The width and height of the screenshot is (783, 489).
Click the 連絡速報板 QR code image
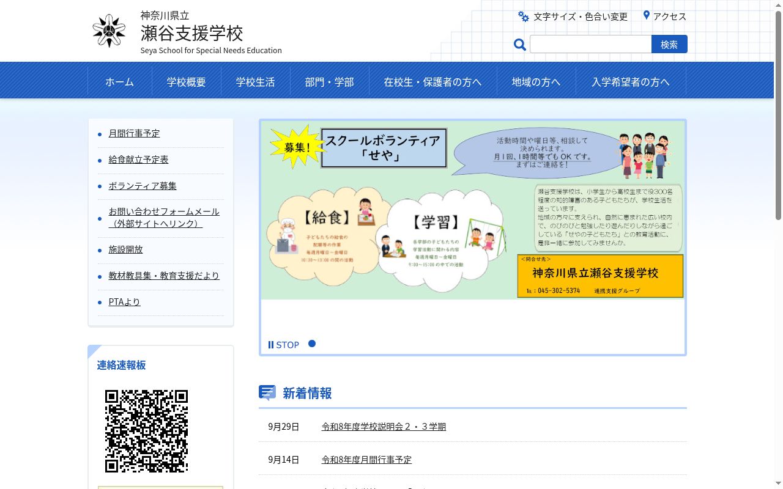click(x=146, y=431)
